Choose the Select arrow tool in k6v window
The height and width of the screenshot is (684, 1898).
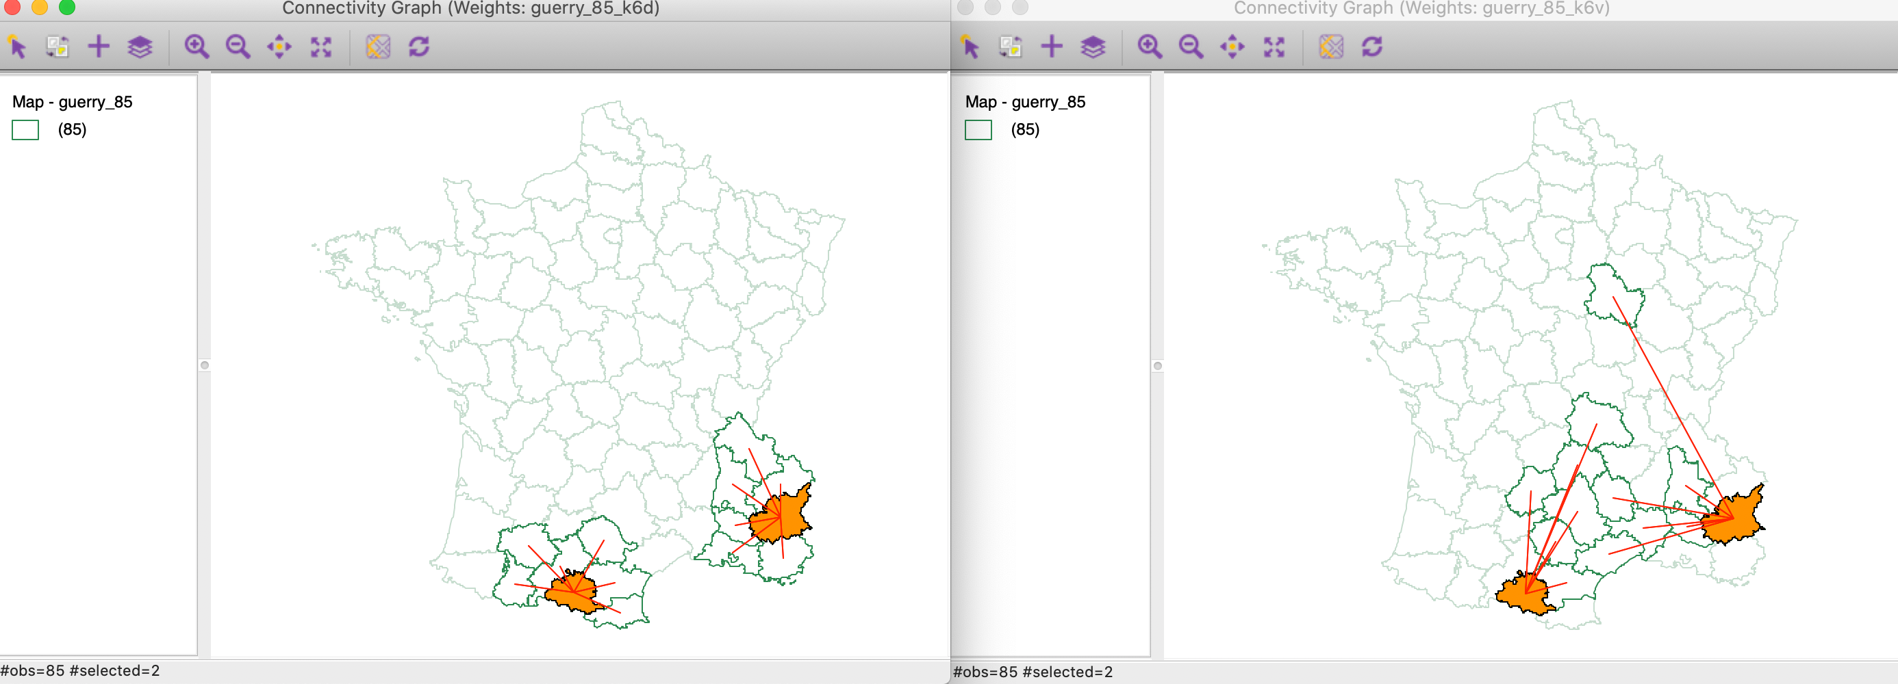(x=970, y=47)
